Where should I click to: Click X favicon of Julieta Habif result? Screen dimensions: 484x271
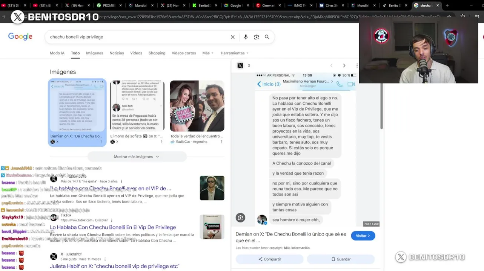click(54, 256)
